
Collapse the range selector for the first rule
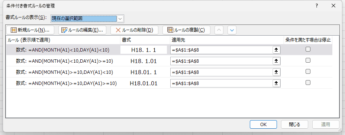(277, 50)
